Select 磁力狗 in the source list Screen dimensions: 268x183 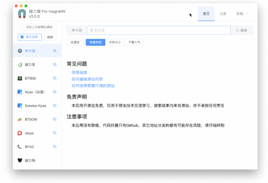[x=37, y=160]
